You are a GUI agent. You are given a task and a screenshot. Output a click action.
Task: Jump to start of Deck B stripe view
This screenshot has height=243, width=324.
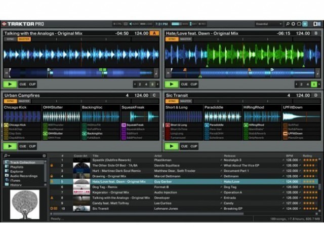coord(168,73)
